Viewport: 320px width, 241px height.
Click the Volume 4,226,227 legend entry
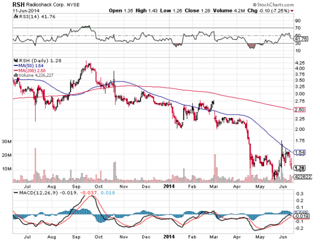click(x=36, y=75)
